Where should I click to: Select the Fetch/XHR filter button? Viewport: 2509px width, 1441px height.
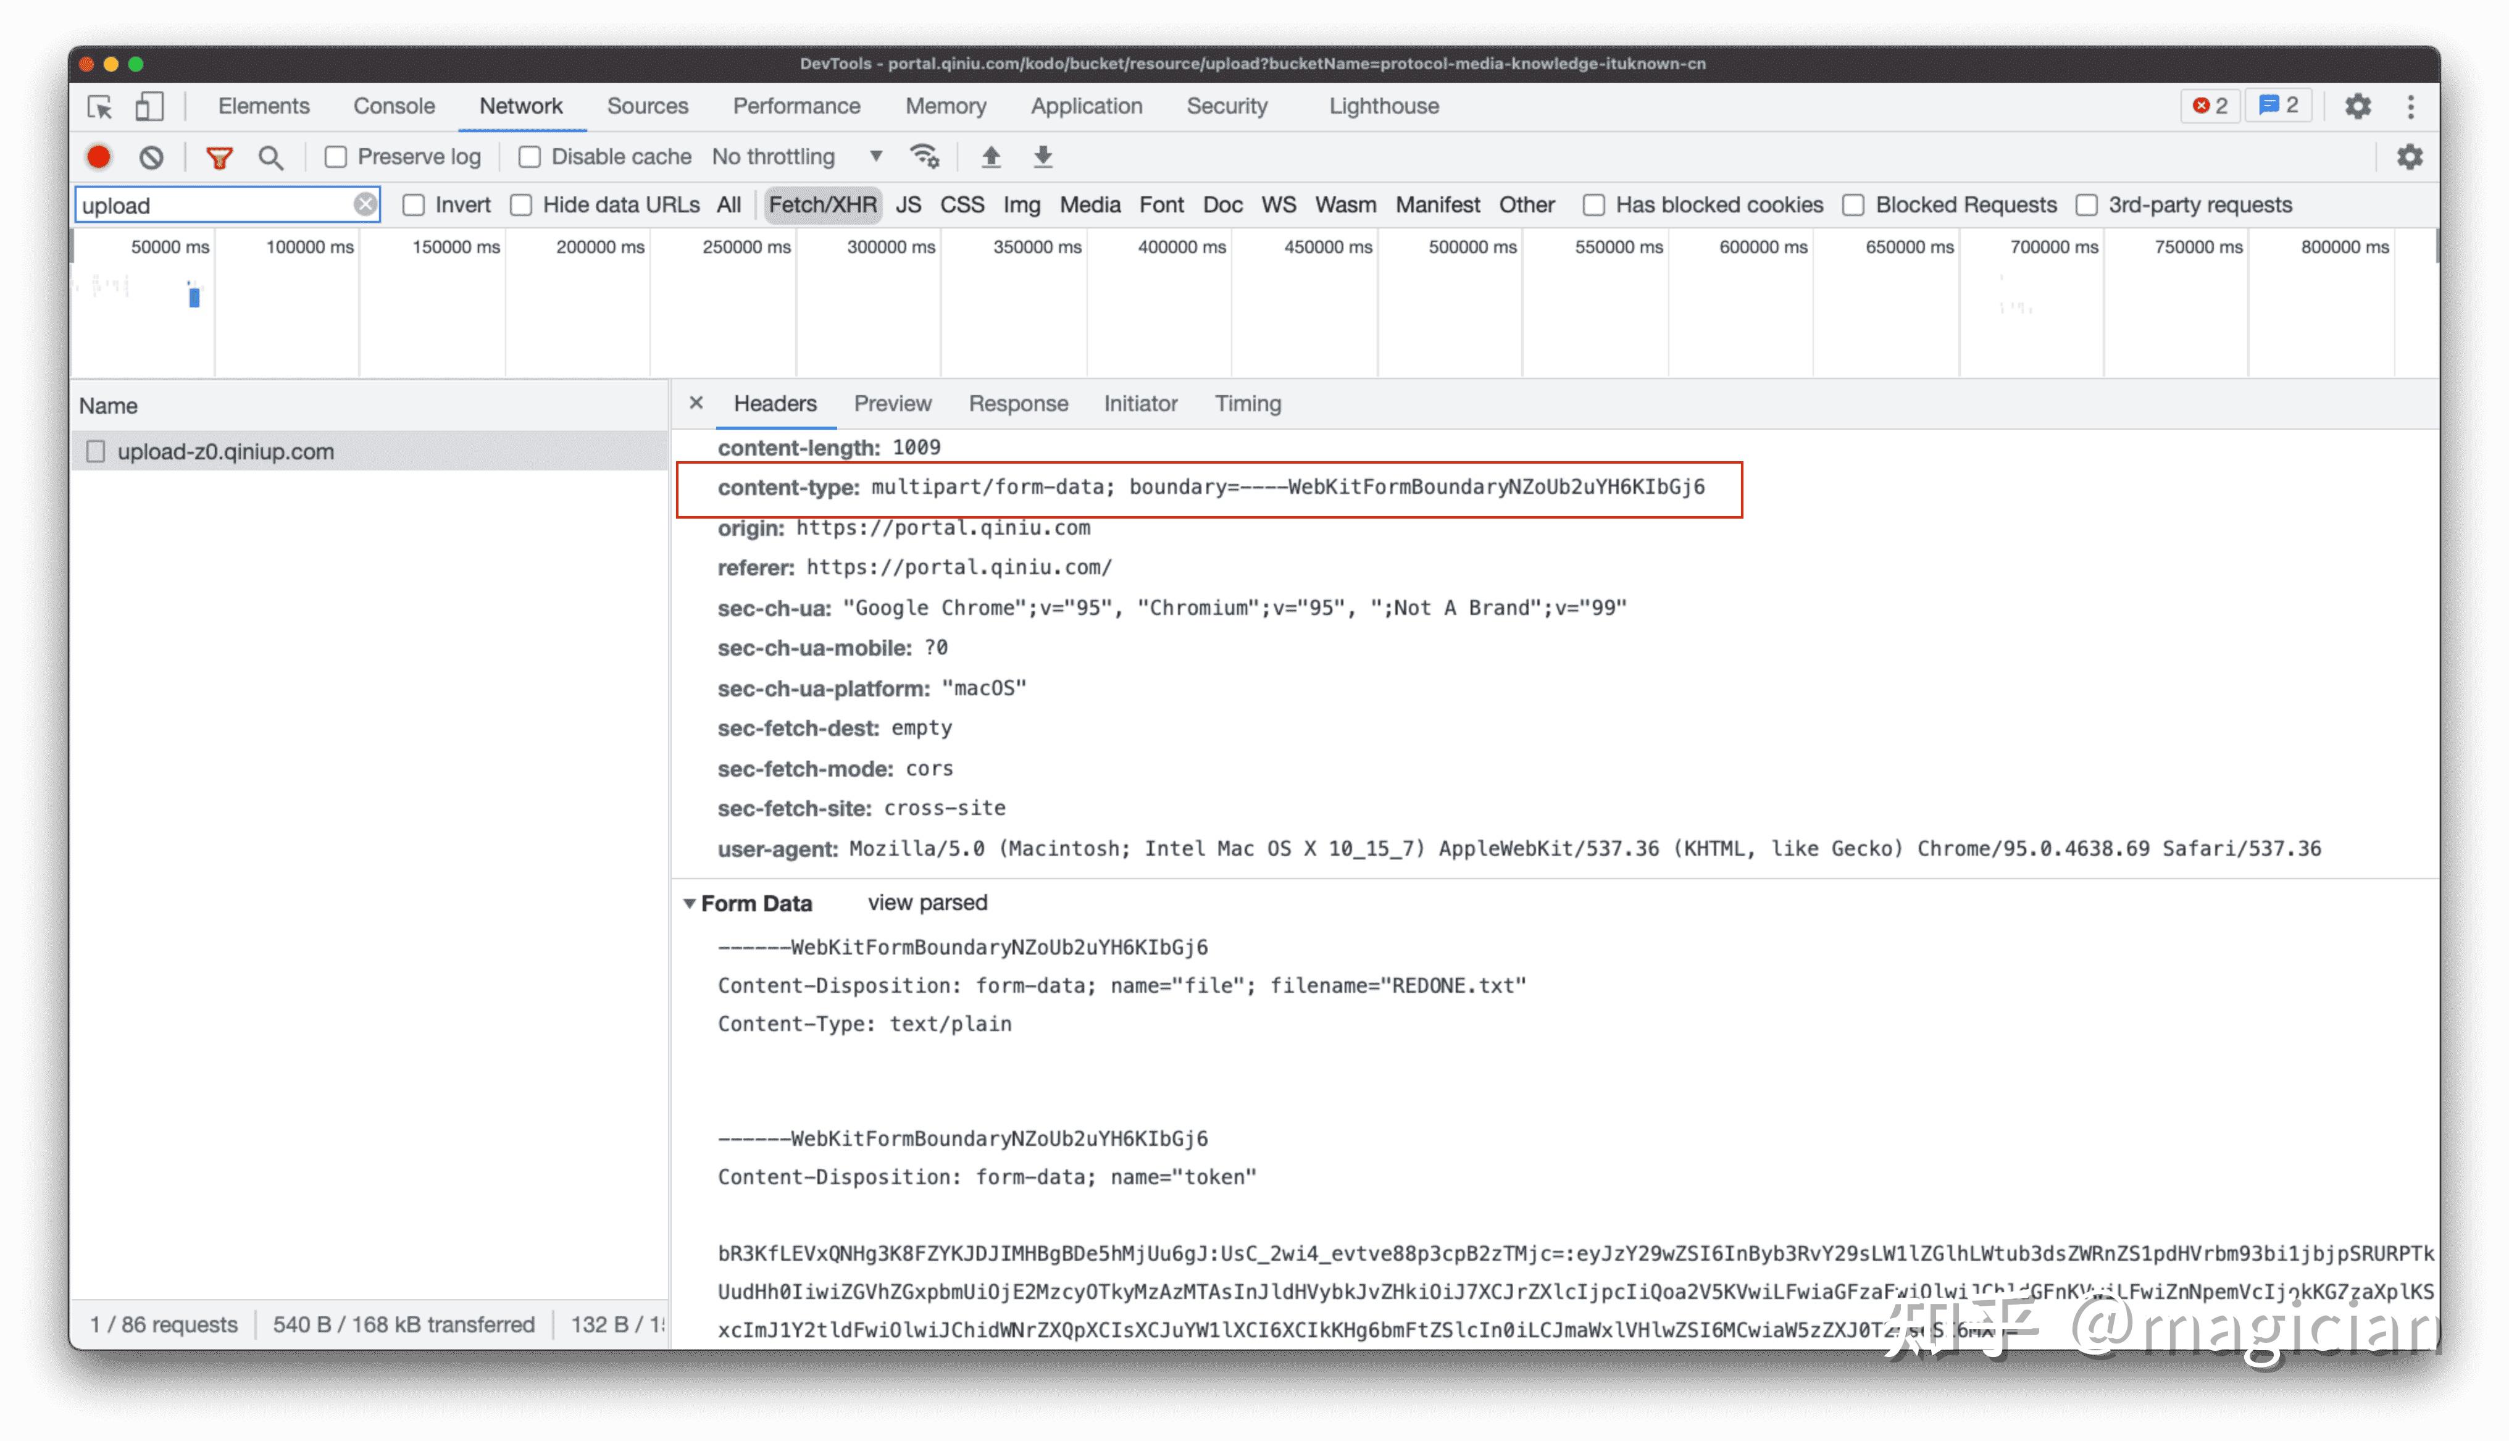pos(822,205)
